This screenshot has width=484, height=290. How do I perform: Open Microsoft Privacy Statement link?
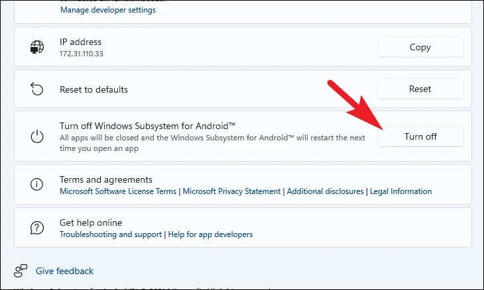click(231, 191)
